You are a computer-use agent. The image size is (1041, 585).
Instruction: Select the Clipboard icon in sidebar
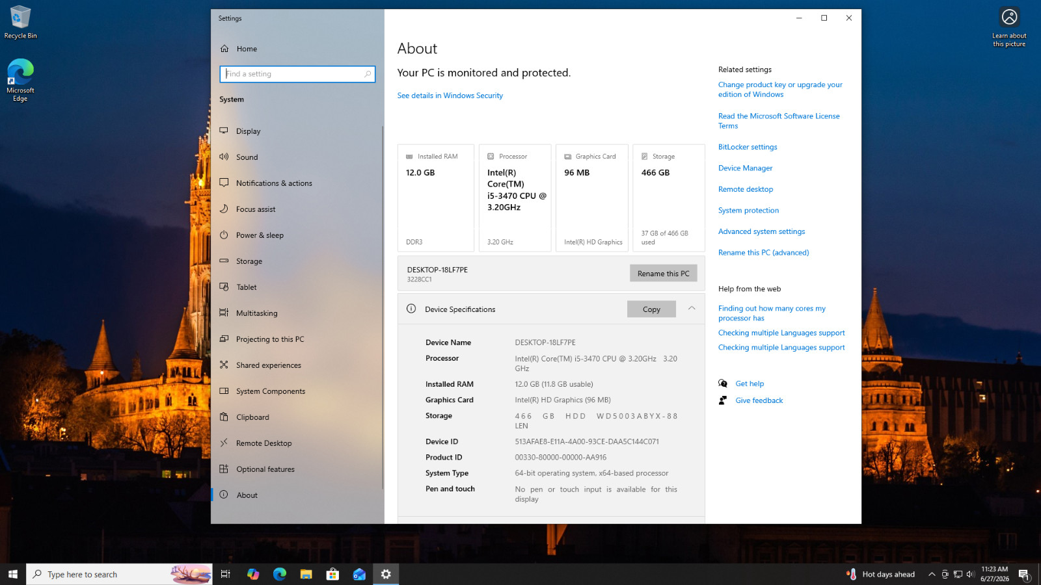[224, 417]
